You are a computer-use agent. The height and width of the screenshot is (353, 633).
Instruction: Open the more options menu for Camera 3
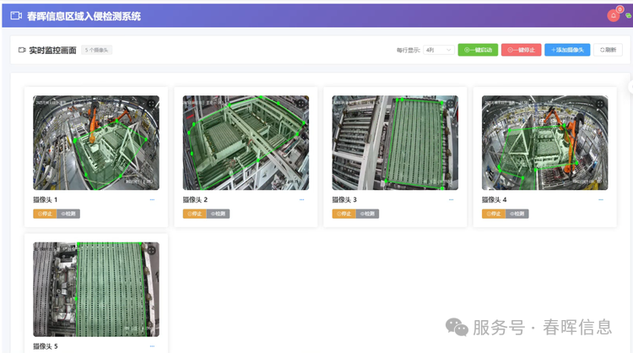coord(452,199)
